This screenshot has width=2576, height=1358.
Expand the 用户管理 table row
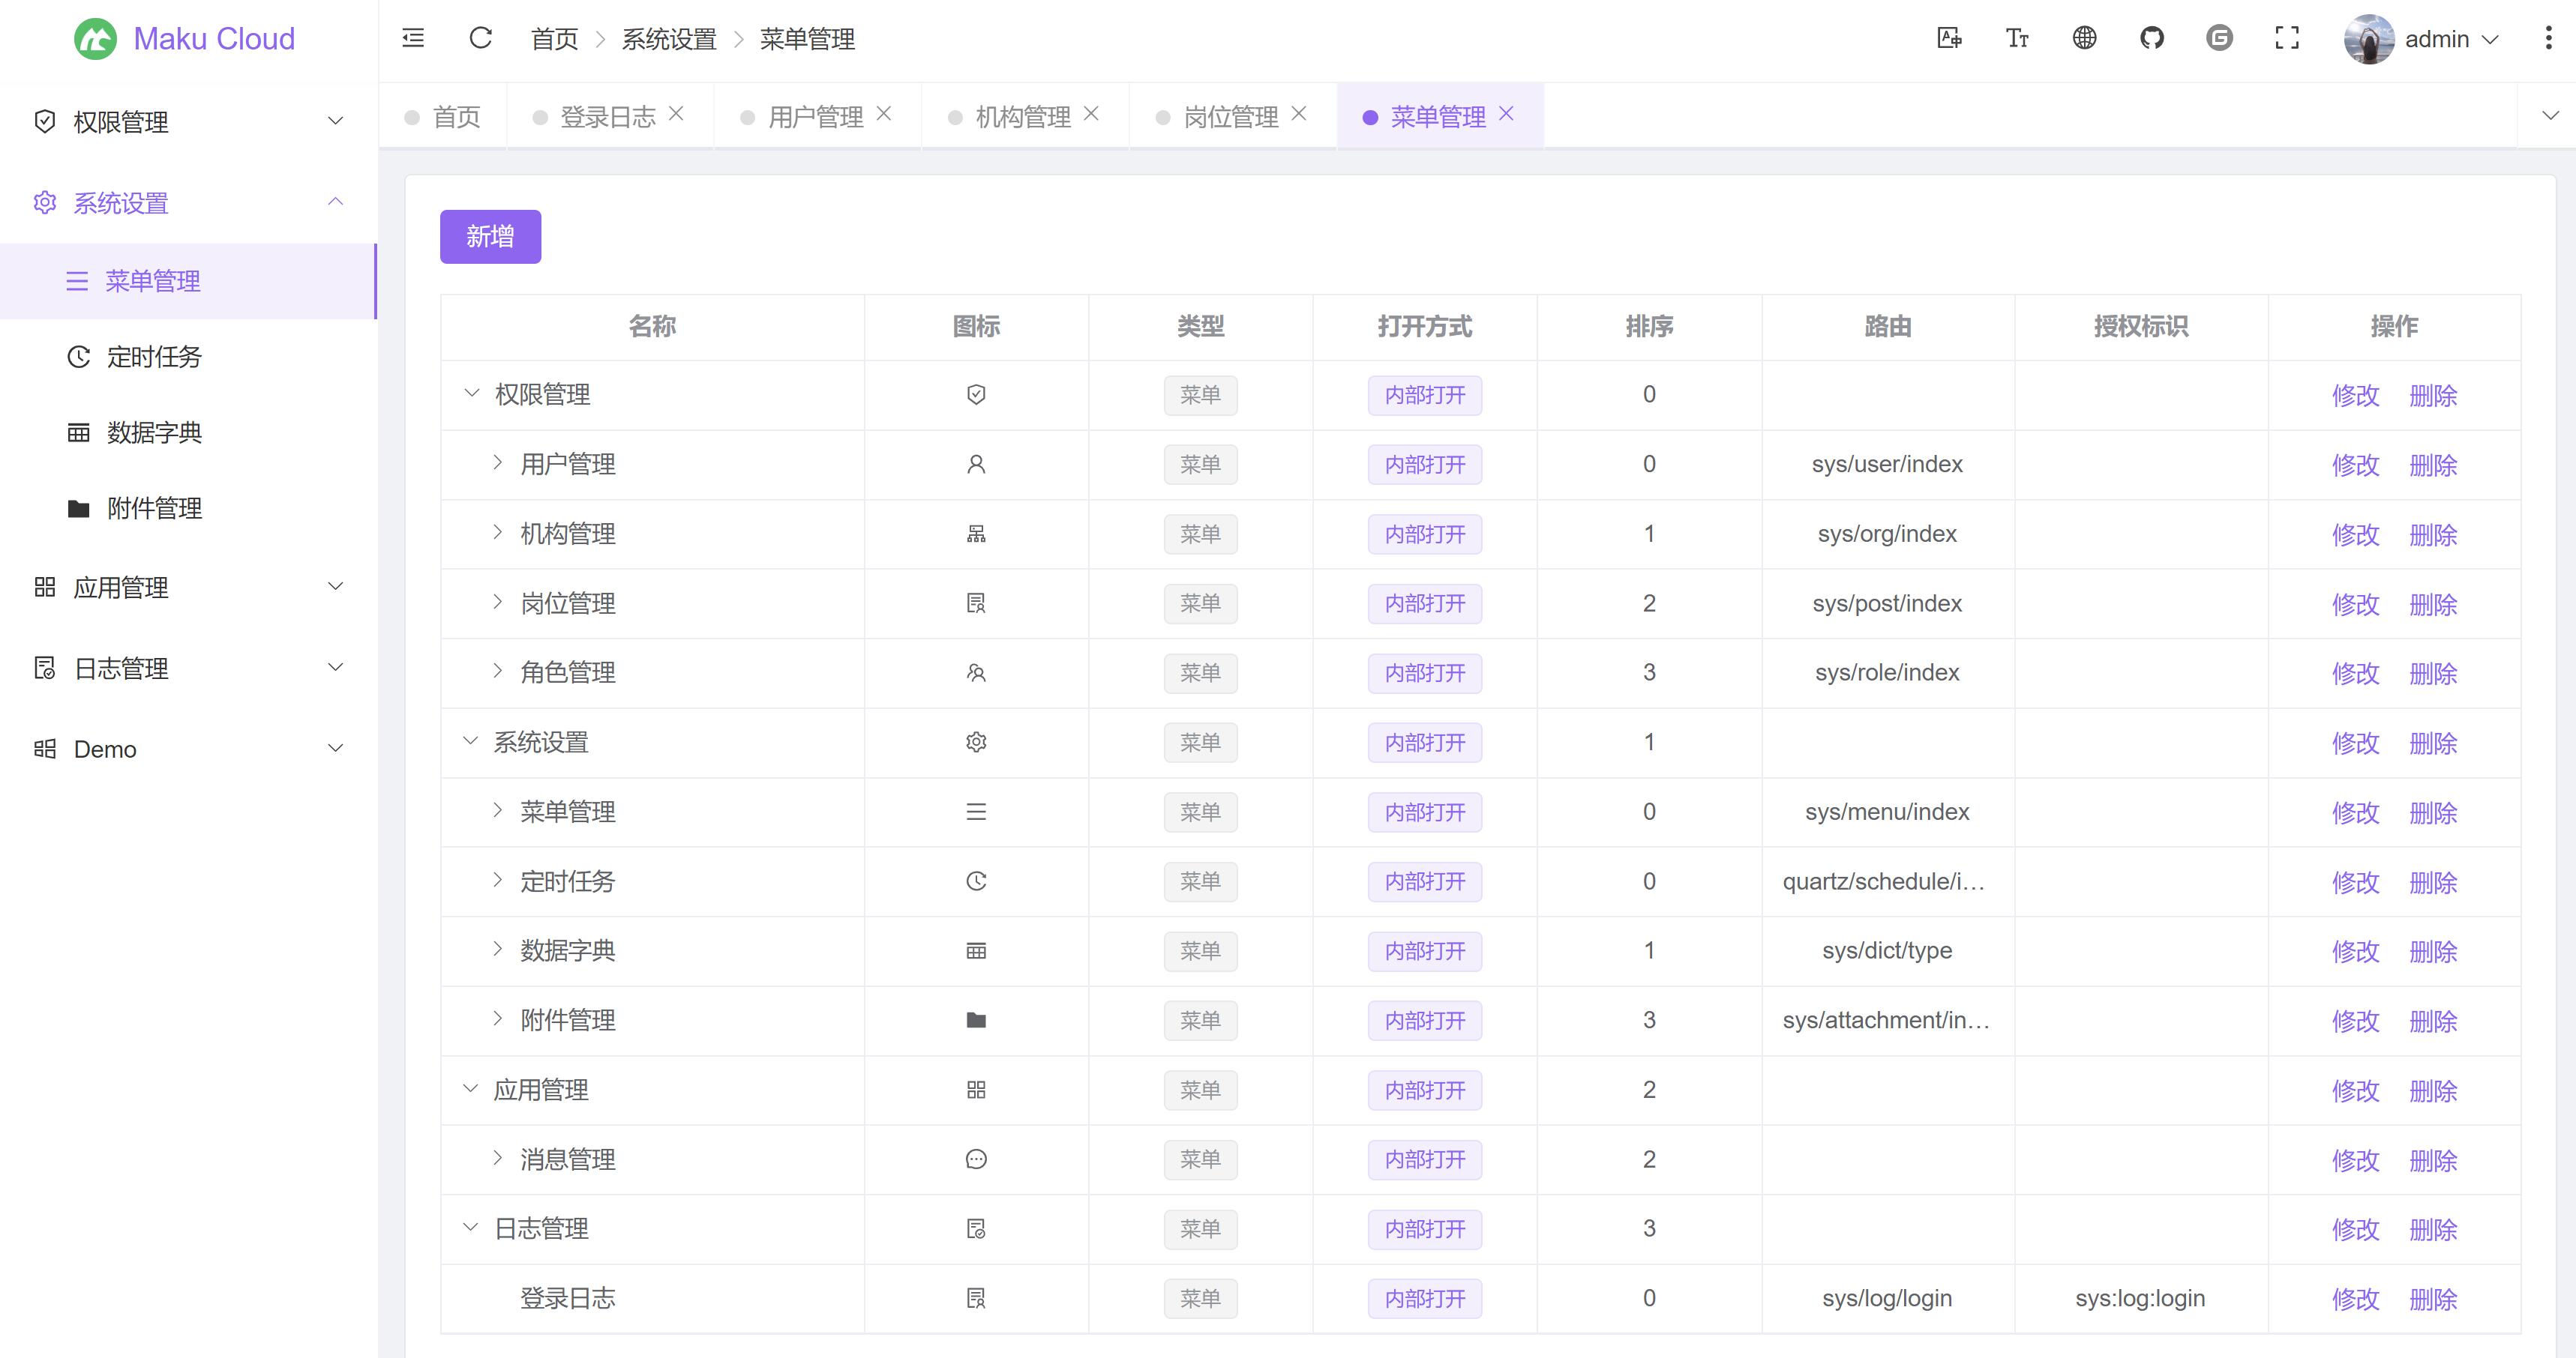[x=497, y=462]
